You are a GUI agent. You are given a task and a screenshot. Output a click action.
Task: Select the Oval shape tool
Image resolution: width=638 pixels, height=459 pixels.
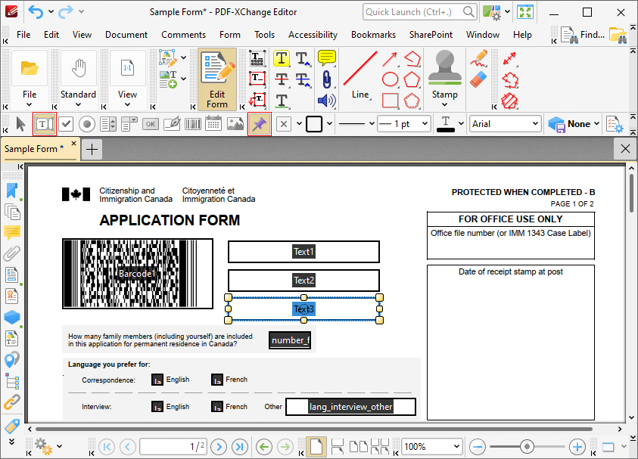click(x=390, y=79)
